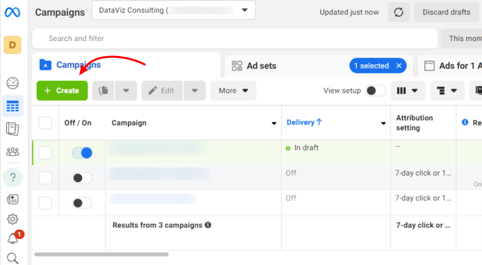Click the Discard drafts button
The width and height of the screenshot is (482, 265).
447,12
